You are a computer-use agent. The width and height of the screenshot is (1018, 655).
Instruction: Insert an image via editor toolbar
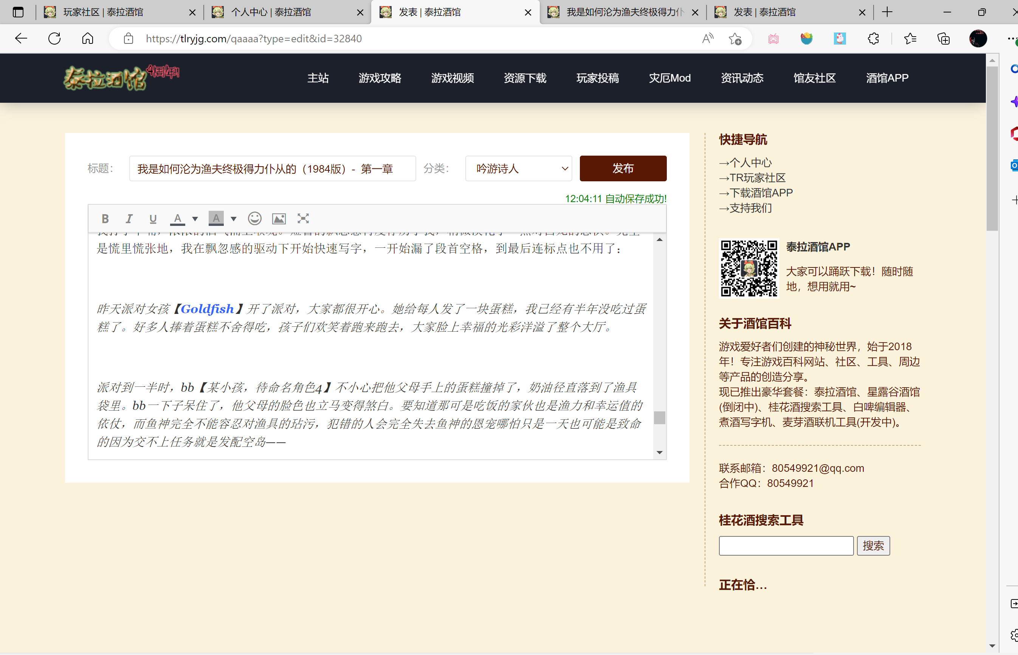(279, 219)
